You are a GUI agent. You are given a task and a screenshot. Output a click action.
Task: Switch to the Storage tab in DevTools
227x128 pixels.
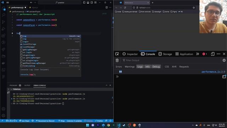pyautogui.click(x=165, y=54)
